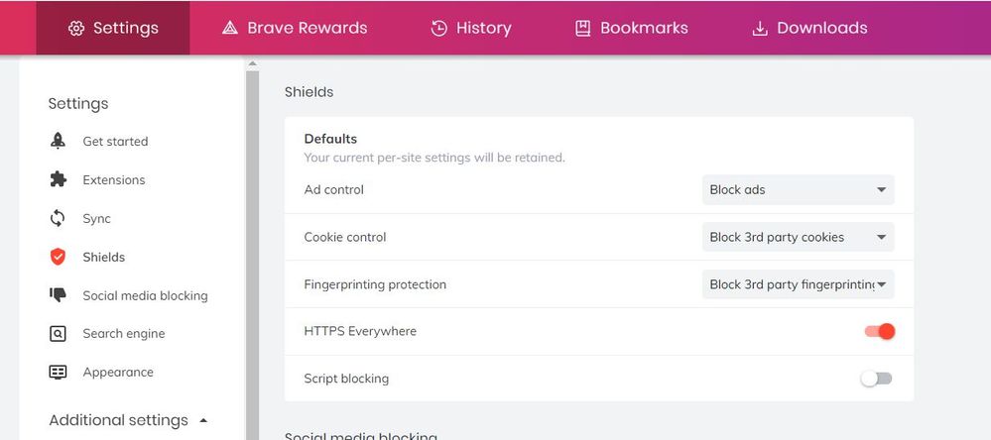This screenshot has height=440, width=991.
Task: Open the Cookie control dropdown
Action: tap(798, 237)
